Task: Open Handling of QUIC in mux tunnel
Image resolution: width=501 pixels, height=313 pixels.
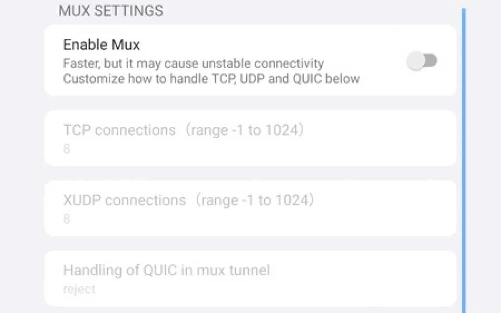Action: (250, 278)
